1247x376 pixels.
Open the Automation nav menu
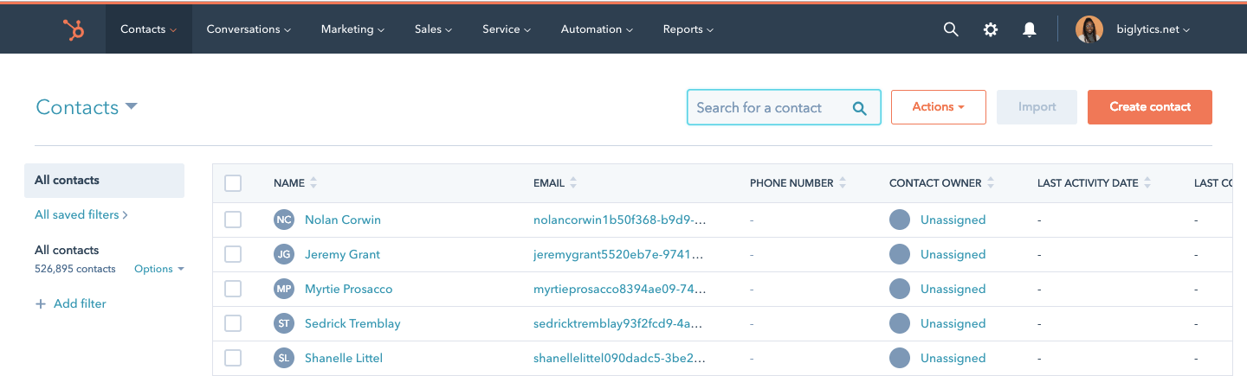(x=597, y=29)
